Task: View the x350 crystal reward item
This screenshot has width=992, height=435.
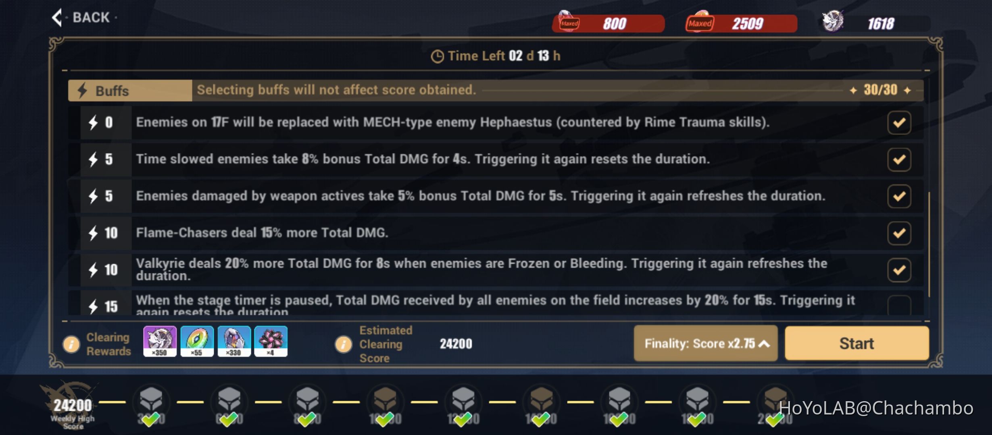Action: point(160,342)
